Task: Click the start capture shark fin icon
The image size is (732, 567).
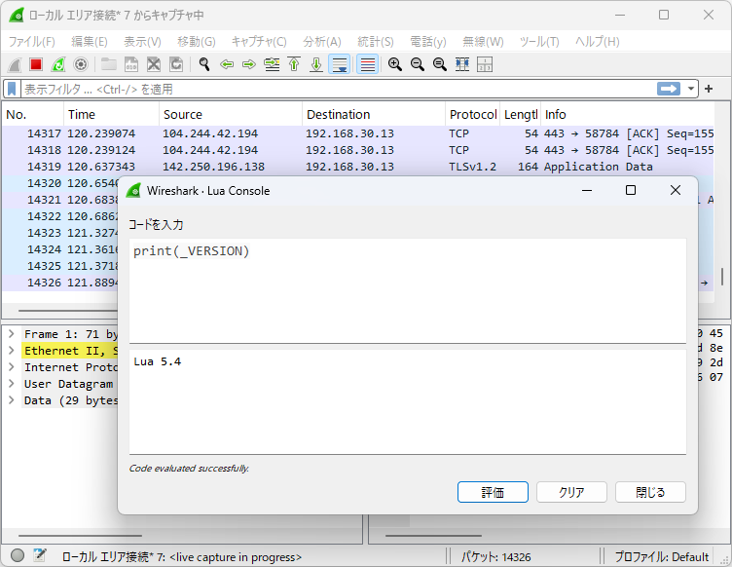Action: coord(14,64)
